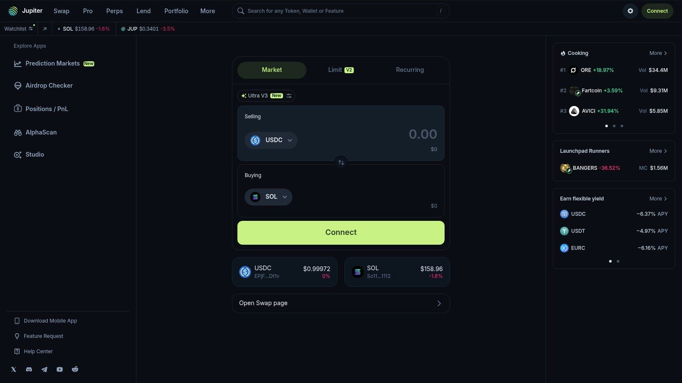Viewport: 682px width, 383px height.
Task: Go to Swap in top navigation
Action: click(x=61, y=11)
